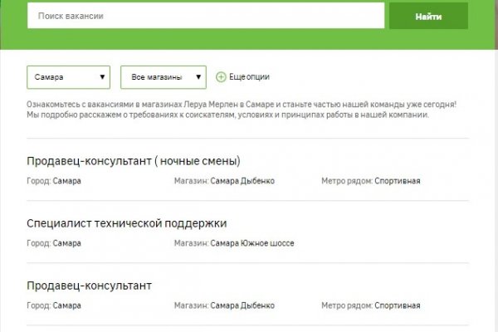The width and height of the screenshot is (498, 332).
Task: Click store Самара Южное шоссе
Action: 252,243
